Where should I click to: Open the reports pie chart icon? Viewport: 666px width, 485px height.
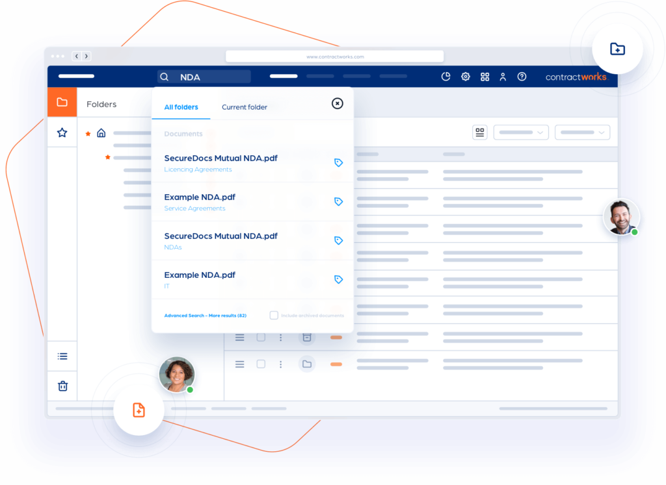[x=446, y=77]
